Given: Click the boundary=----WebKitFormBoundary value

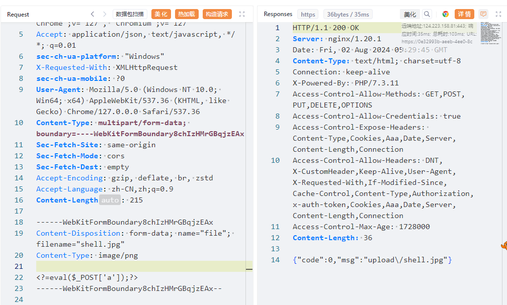Looking at the screenshot, I should pyautogui.click(x=140, y=134).
